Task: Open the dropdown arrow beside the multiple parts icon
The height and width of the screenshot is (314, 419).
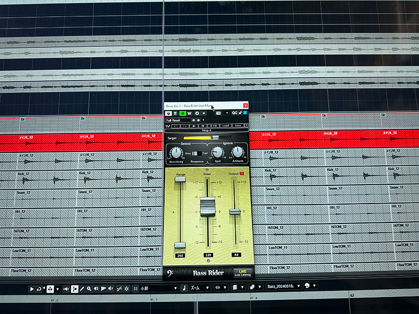Action: pos(259,287)
